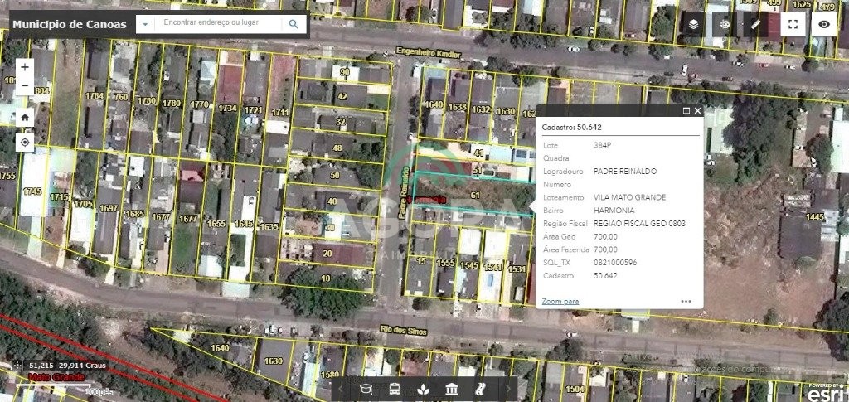Open the environment leaf icon widget

(x=423, y=389)
